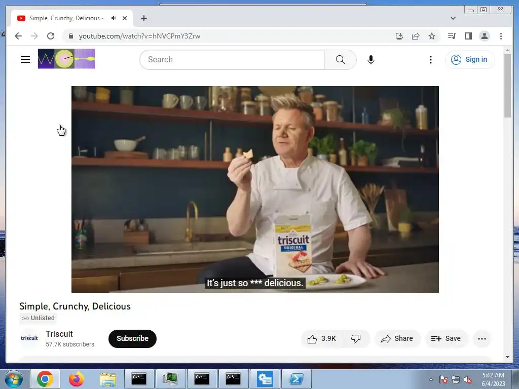Open the Windows Start menu
Viewport: 519px width, 389px height.
pyautogui.click(x=14, y=379)
